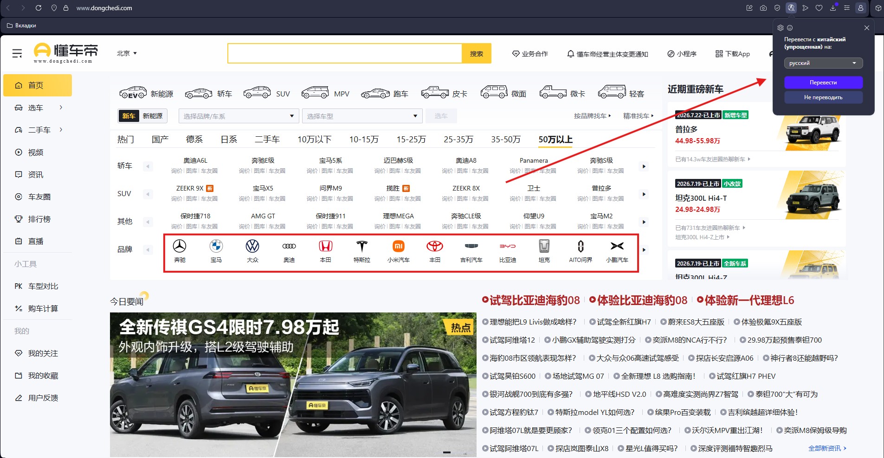Click the Не переводить button
The height and width of the screenshot is (458, 884).
click(823, 97)
